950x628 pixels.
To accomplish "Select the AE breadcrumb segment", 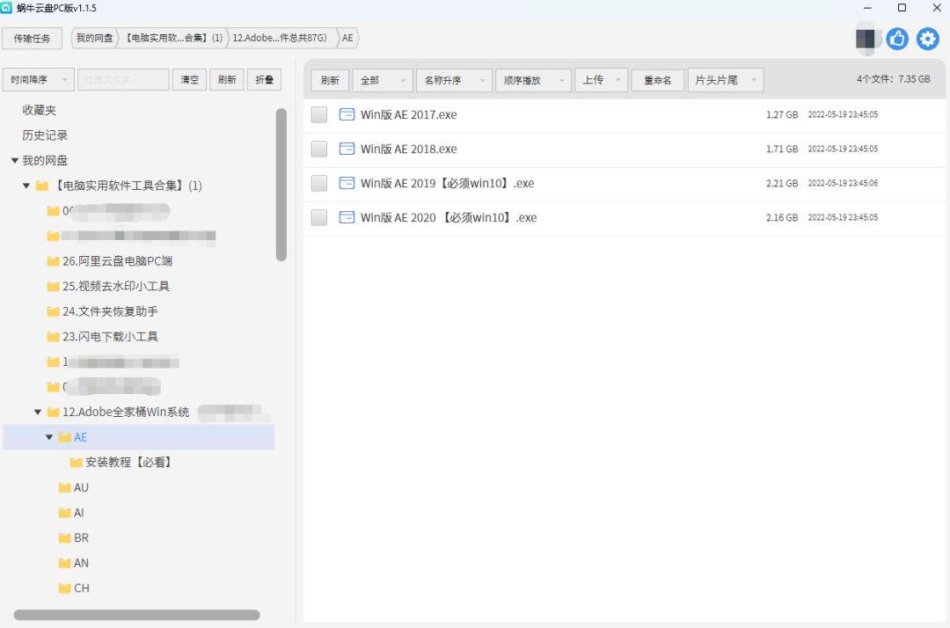I will click(347, 38).
